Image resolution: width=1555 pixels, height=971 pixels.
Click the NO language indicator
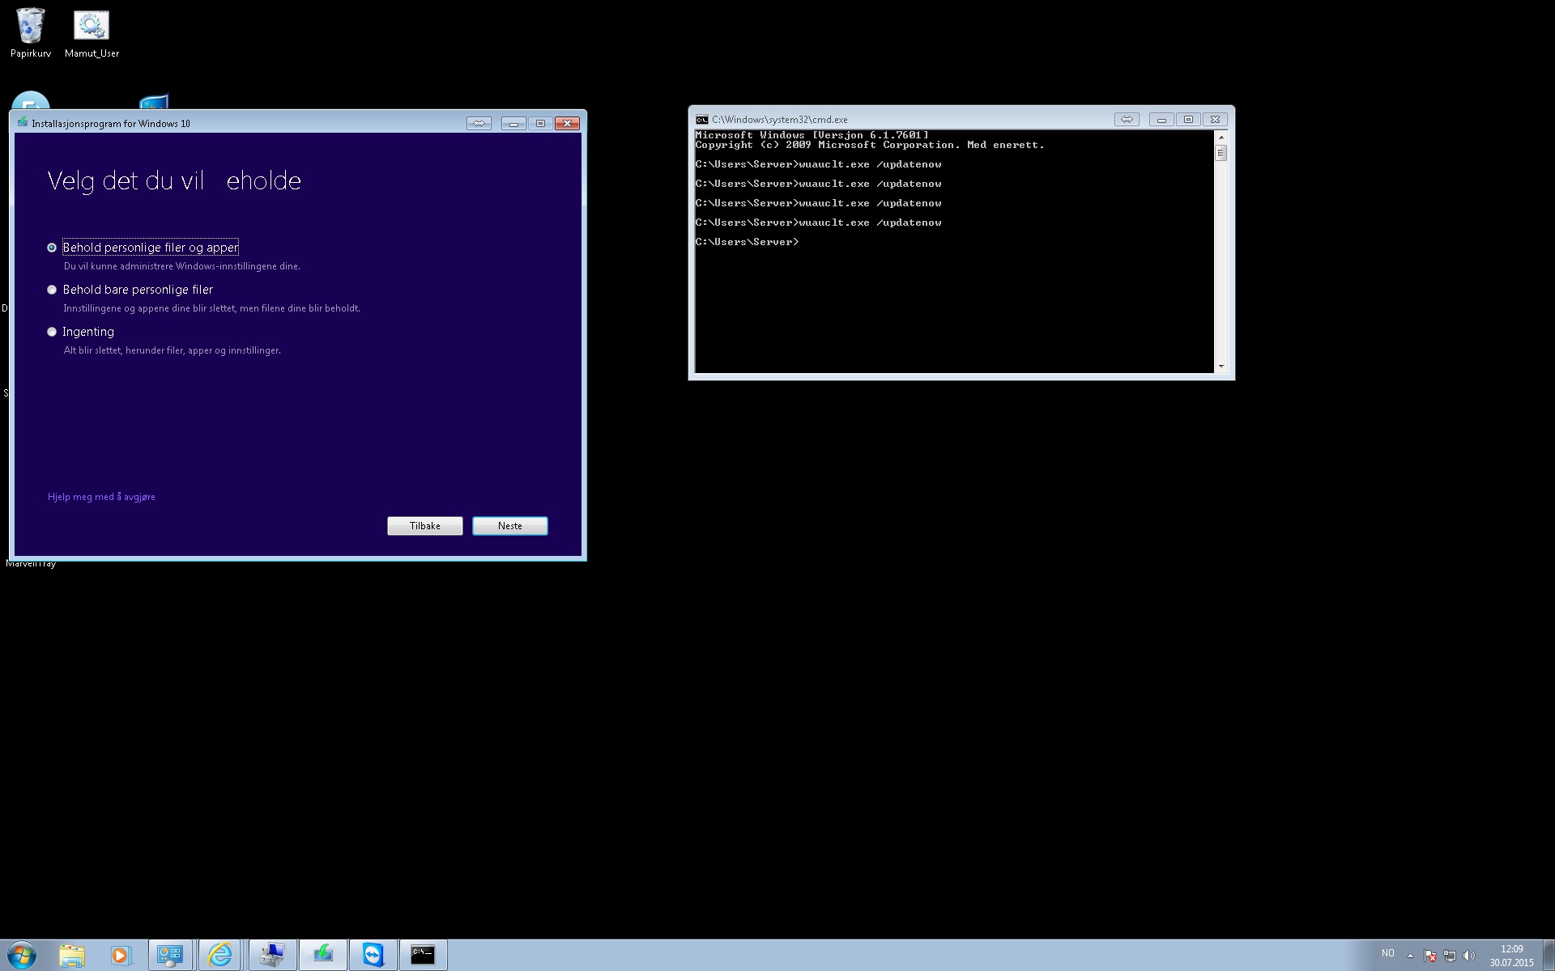[1388, 953]
